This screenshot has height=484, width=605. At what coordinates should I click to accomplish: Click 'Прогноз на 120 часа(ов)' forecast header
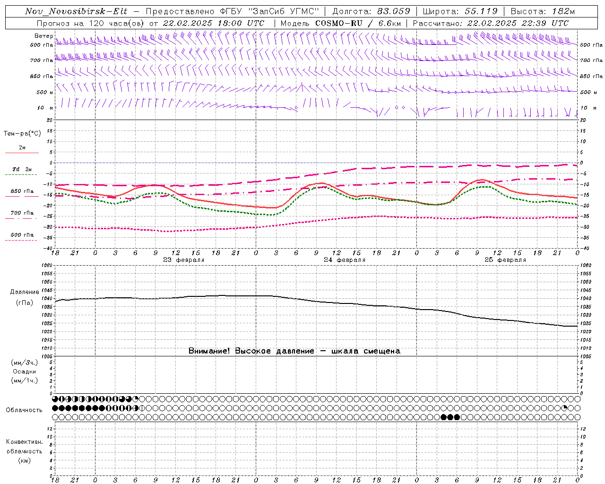[x=90, y=23]
